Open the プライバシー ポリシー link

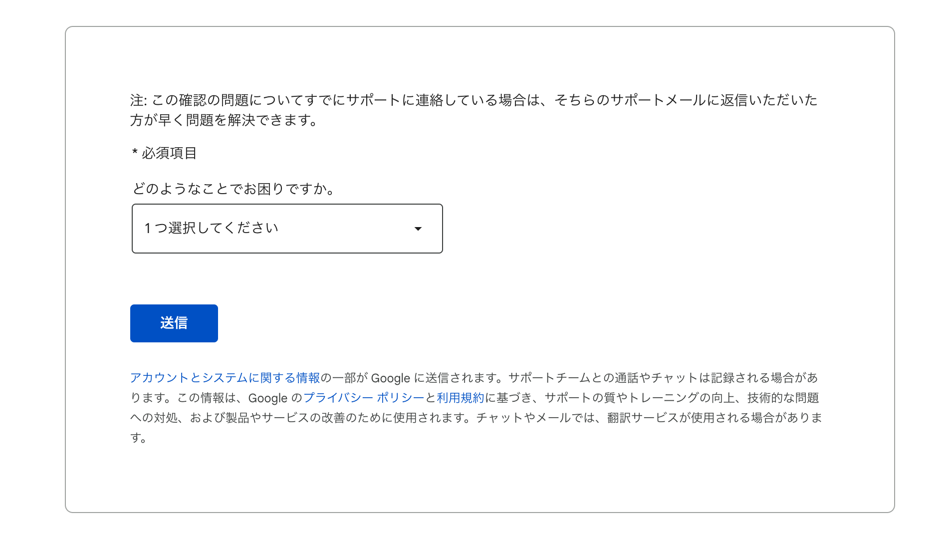click(x=364, y=398)
